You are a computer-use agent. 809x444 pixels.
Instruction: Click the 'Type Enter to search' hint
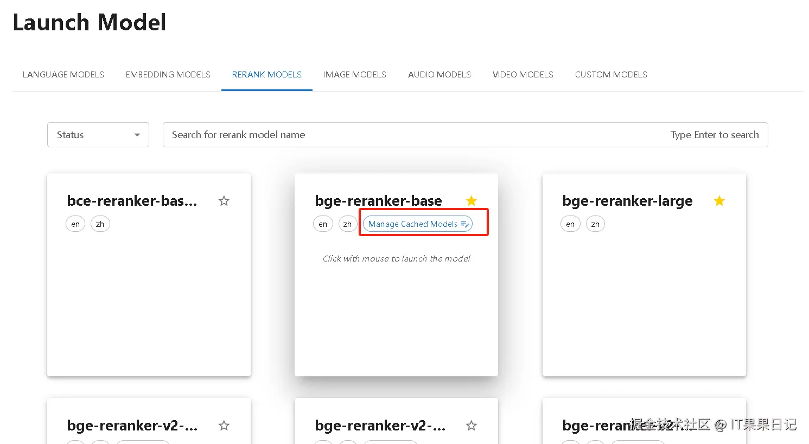(715, 135)
